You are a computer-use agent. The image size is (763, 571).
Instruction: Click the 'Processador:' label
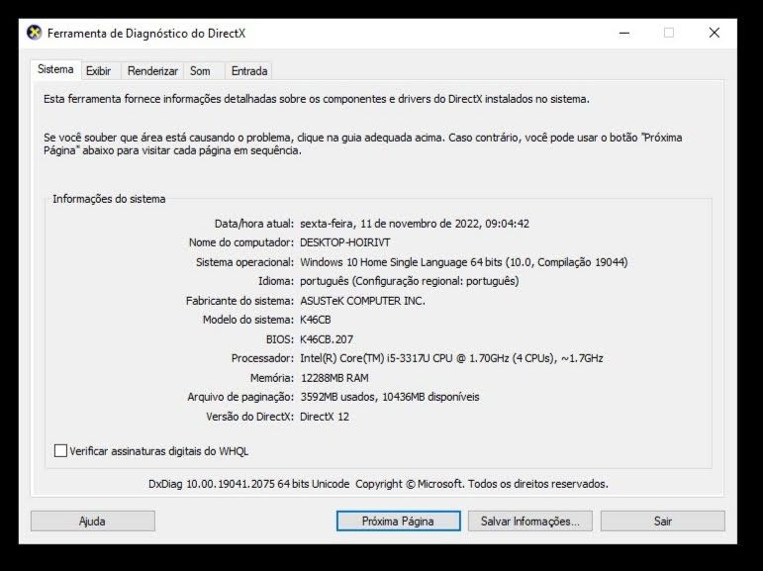(262, 358)
